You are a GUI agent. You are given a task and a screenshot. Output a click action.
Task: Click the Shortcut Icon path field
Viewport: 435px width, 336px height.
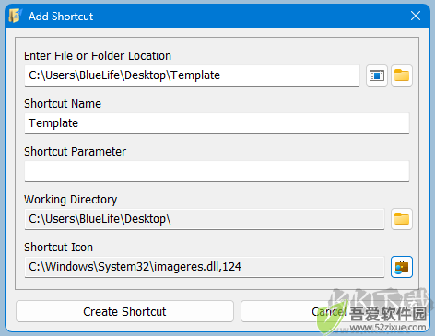click(x=205, y=267)
